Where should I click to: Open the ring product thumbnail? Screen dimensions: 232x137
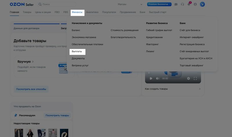coord(64,133)
